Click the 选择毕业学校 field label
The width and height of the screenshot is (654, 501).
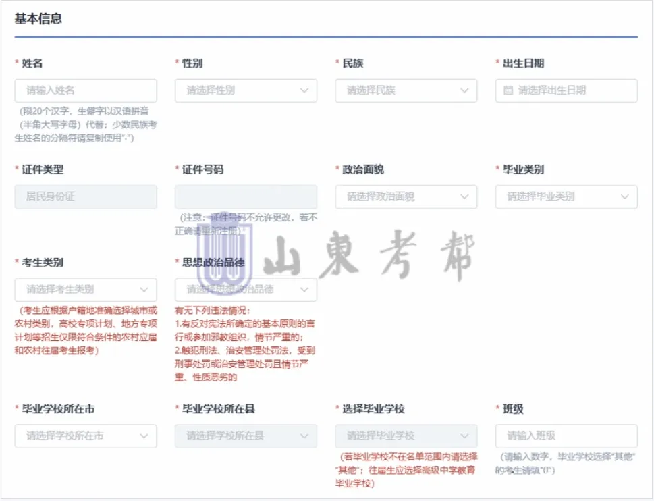[374, 408]
